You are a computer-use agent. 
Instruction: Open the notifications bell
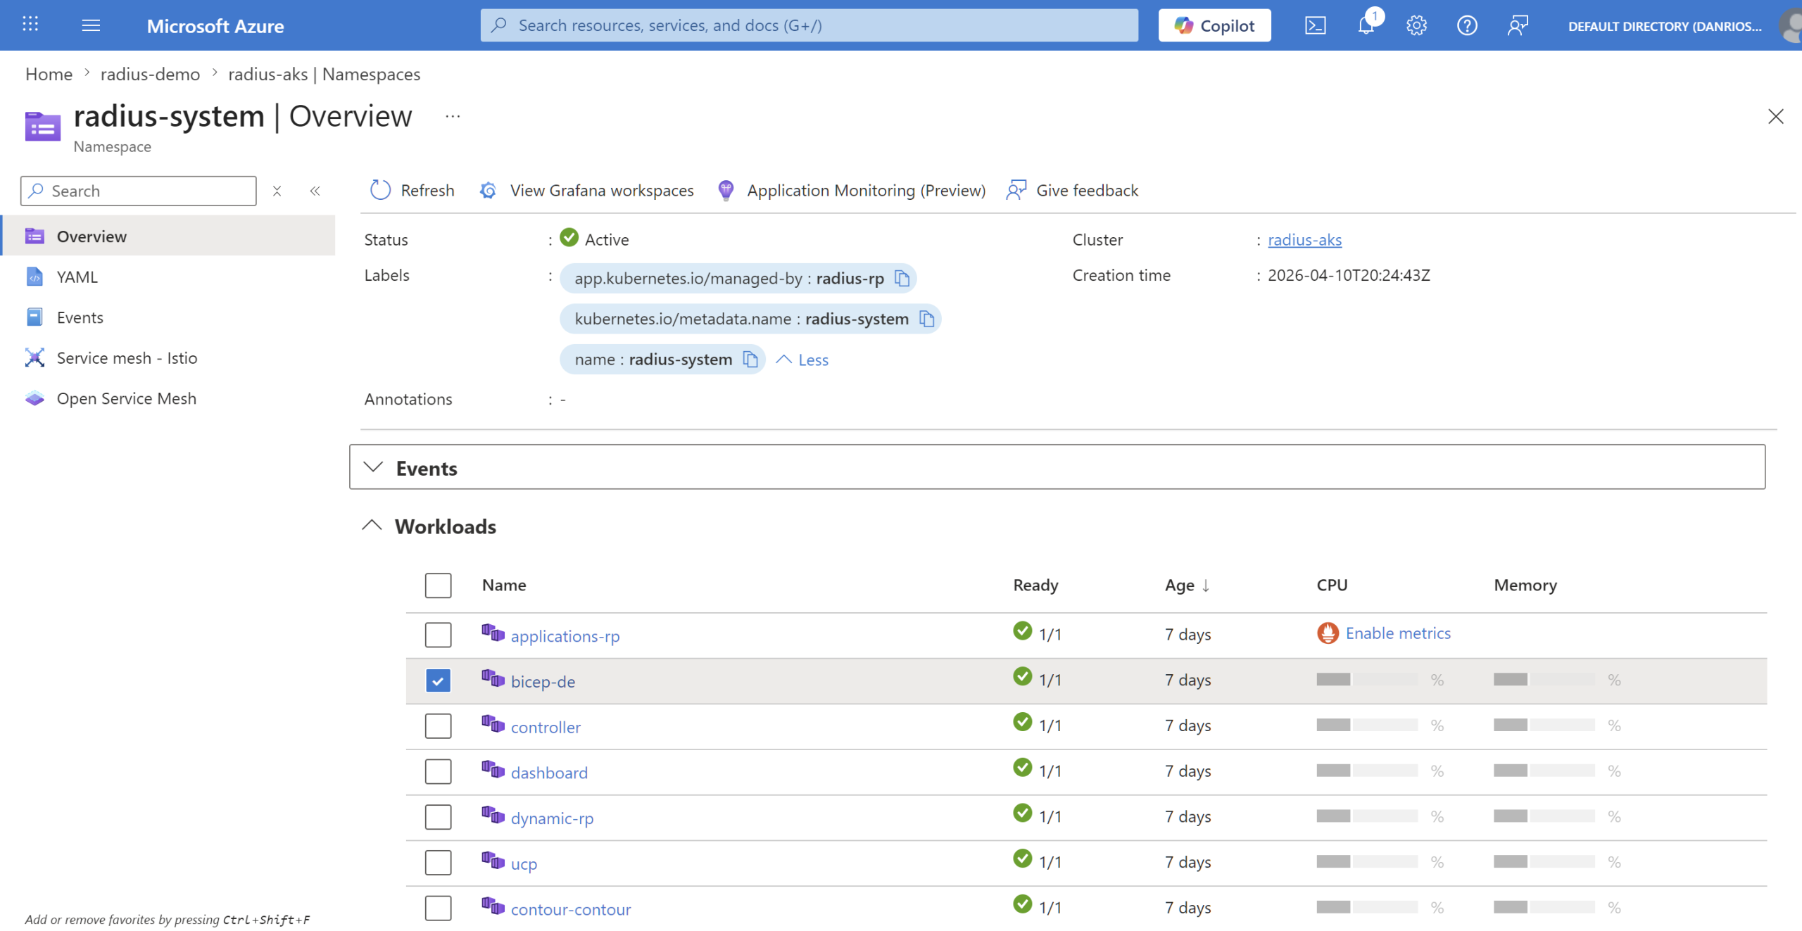coord(1366,26)
